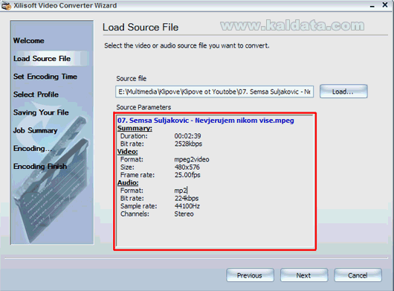
Task: Select the Welcome step in sidebar
Action: (x=29, y=40)
